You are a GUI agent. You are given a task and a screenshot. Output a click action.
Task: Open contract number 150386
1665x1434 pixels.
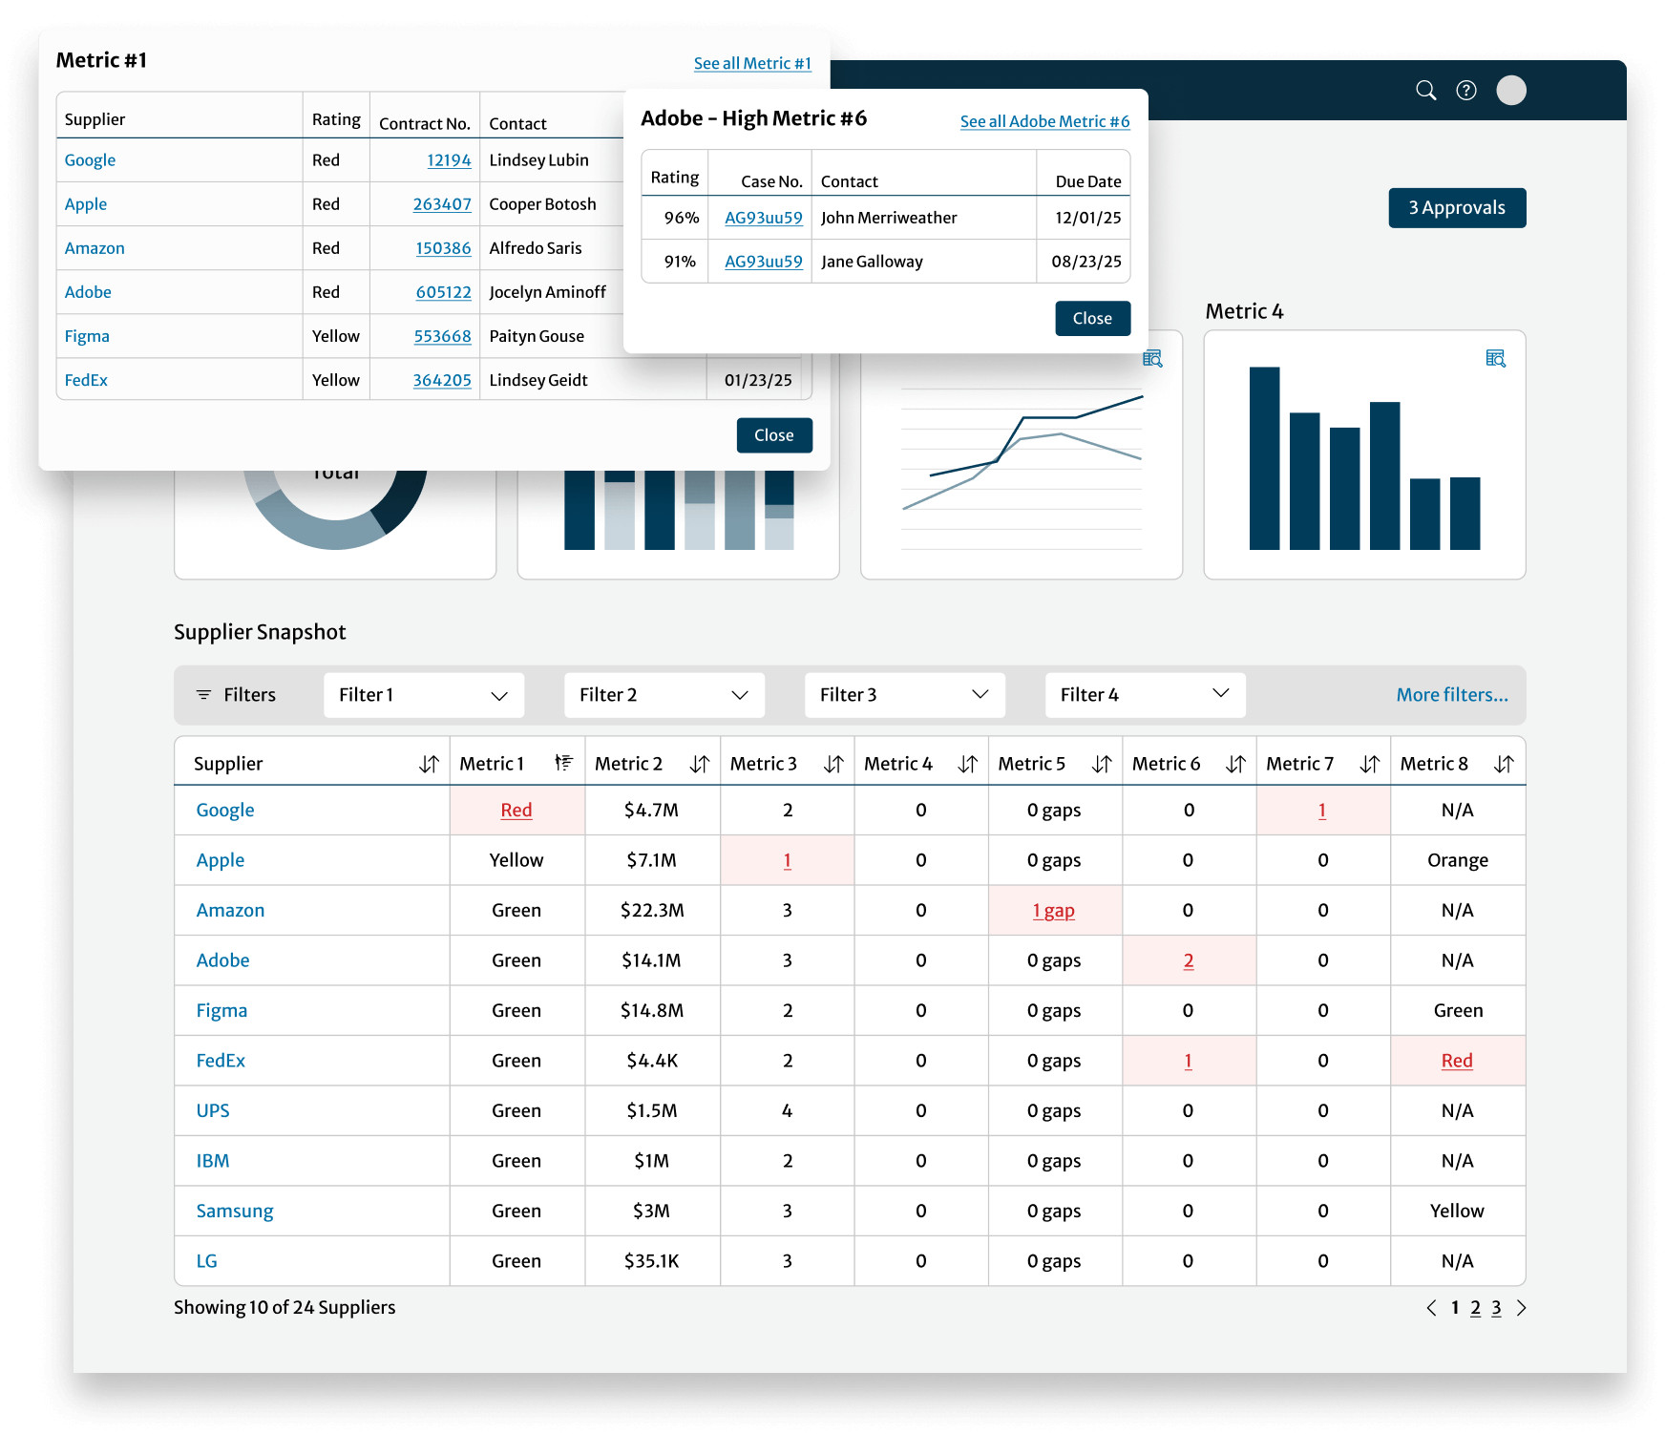443,248
